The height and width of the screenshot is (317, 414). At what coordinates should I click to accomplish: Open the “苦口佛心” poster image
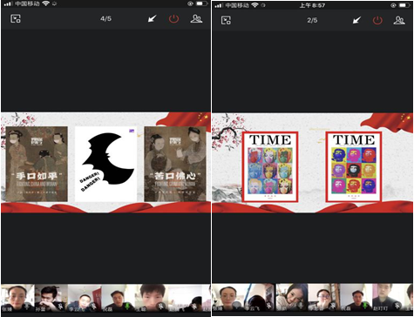pyautogui.click(x=175, y=164)
